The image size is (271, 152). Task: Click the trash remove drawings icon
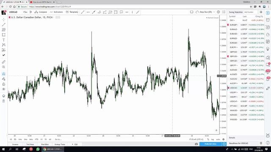click(4, 101)
